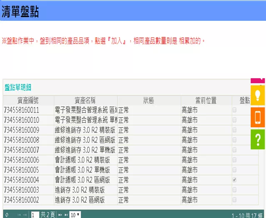
Task: Sort by the 狀態 column header
Action: (x=149, y=100)
